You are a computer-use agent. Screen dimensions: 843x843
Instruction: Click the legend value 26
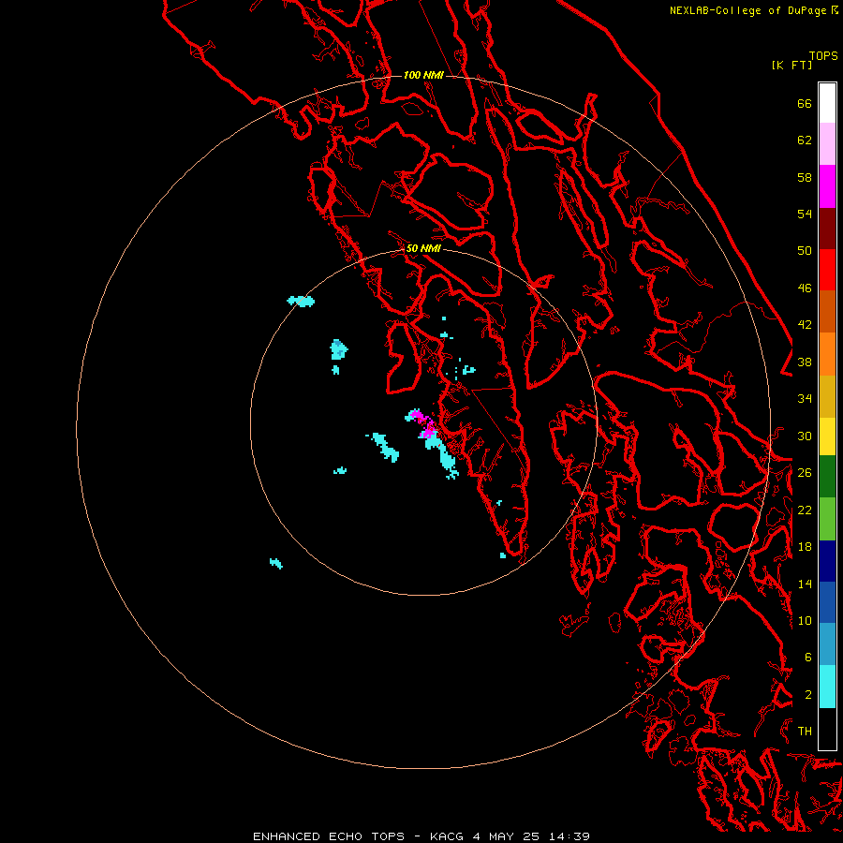tap(805, 473)
